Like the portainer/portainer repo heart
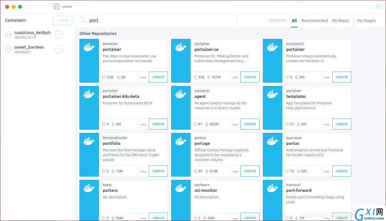Viewport: 386px width, 221px height. 104,77
